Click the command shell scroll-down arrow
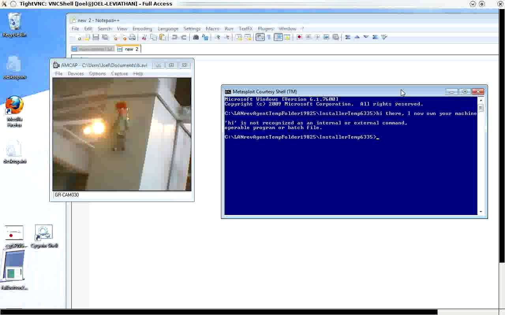The height and width of the screenshot is (315, 505). coord(481,212)
